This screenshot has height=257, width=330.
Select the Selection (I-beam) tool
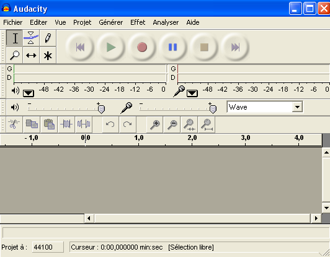[14, 38]
